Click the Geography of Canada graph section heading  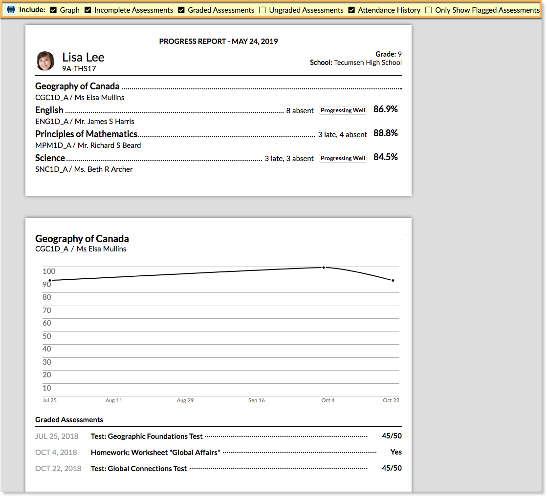click(x=82, y=239)
